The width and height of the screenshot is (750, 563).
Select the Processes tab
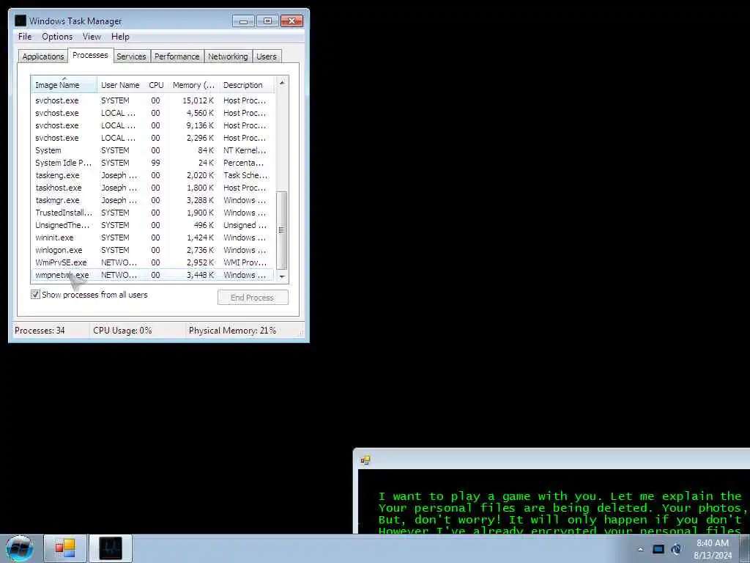(x=90, y=55)
